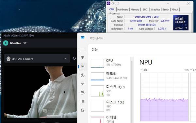Switch to the Memory tab in CPU-Z
Viewport: 196px width, 123px height.
pyautogui.click(x=135, y=9)
